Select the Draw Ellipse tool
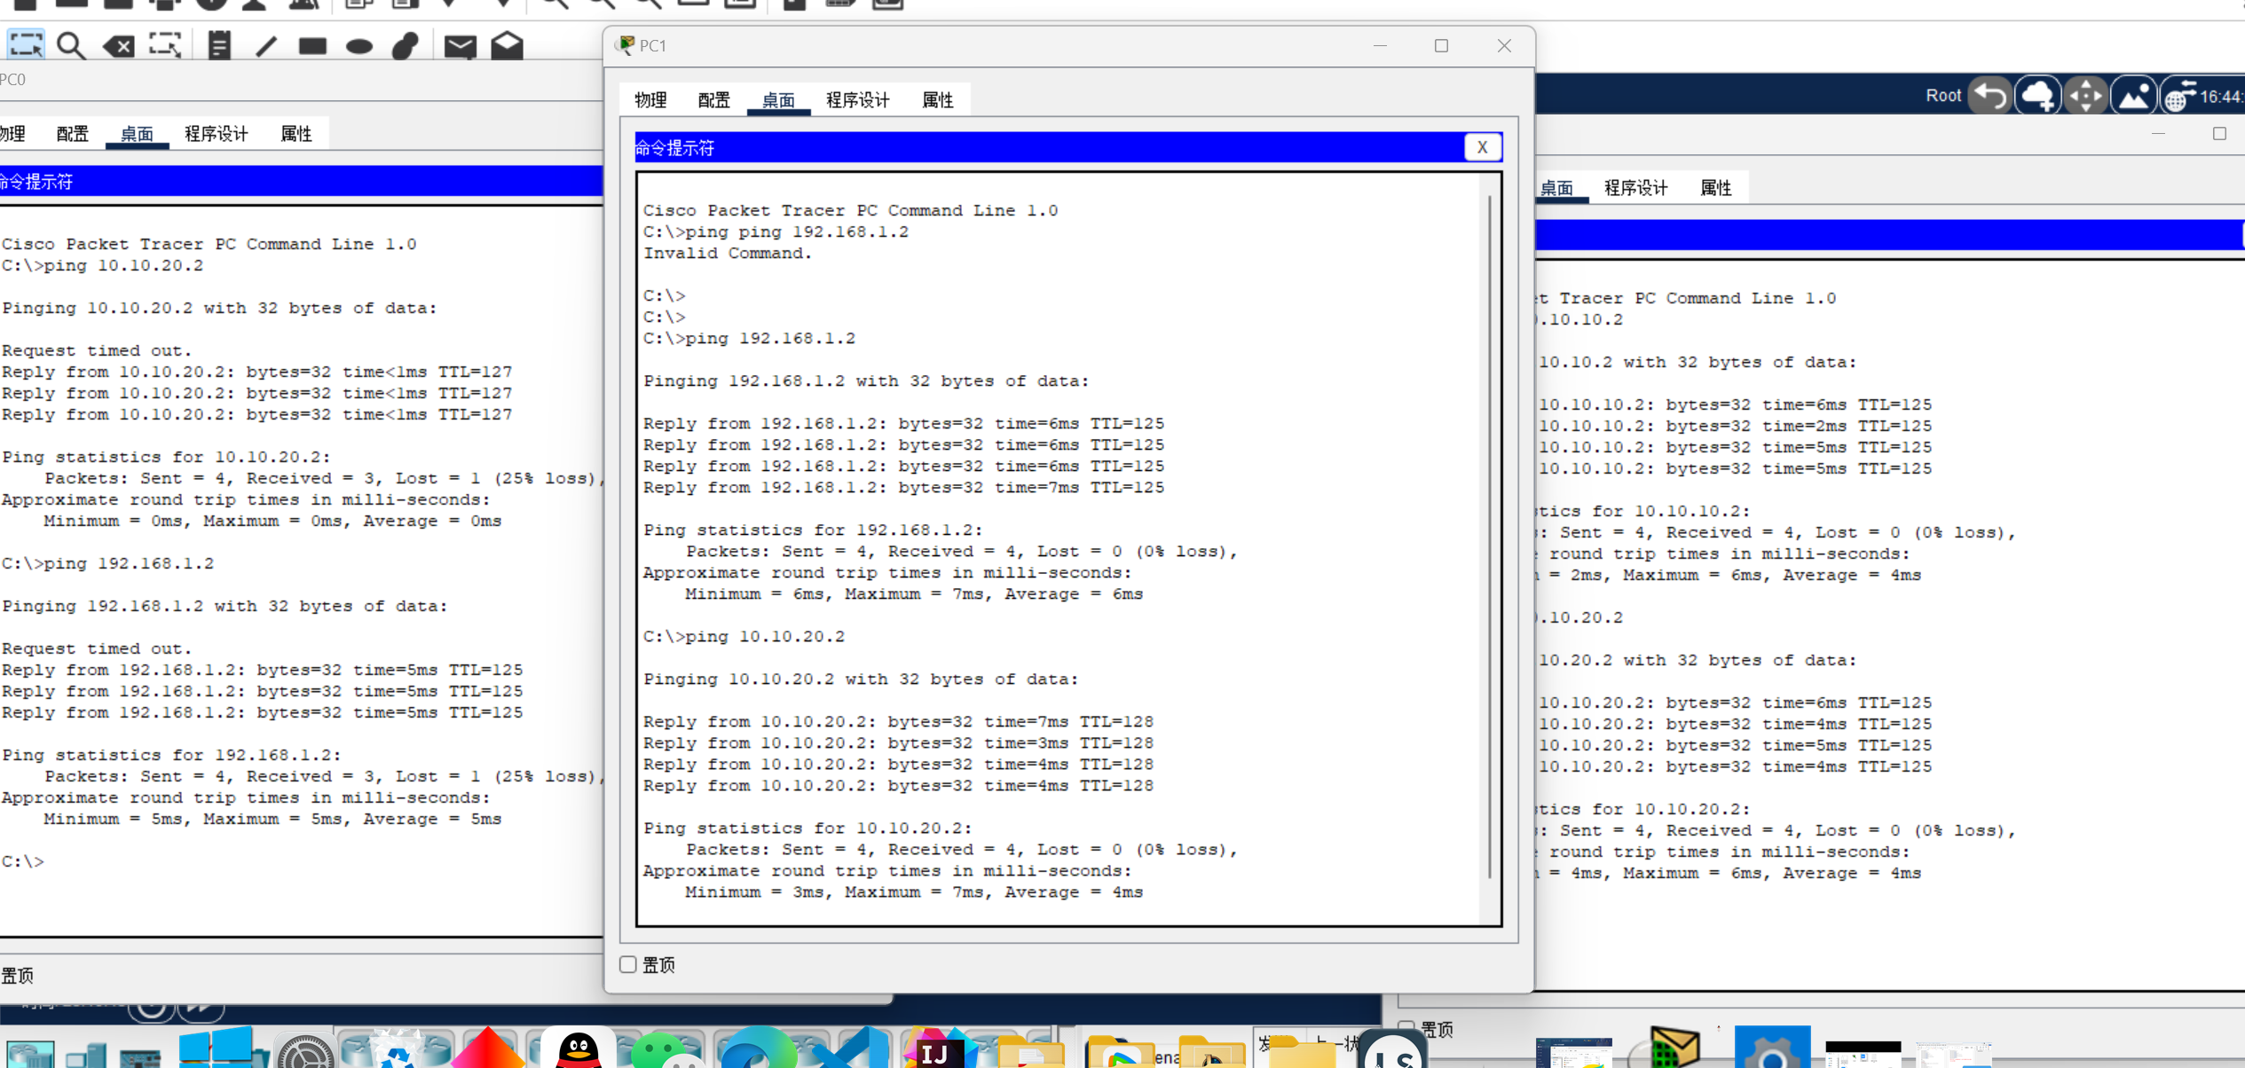The height and width of the screenshot is (1068, 2245). pos(358,46)
